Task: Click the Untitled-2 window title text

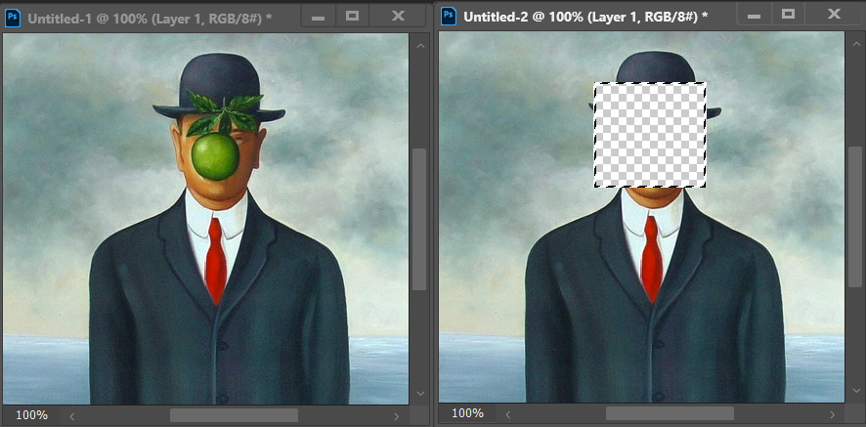Action: point(586,18)
